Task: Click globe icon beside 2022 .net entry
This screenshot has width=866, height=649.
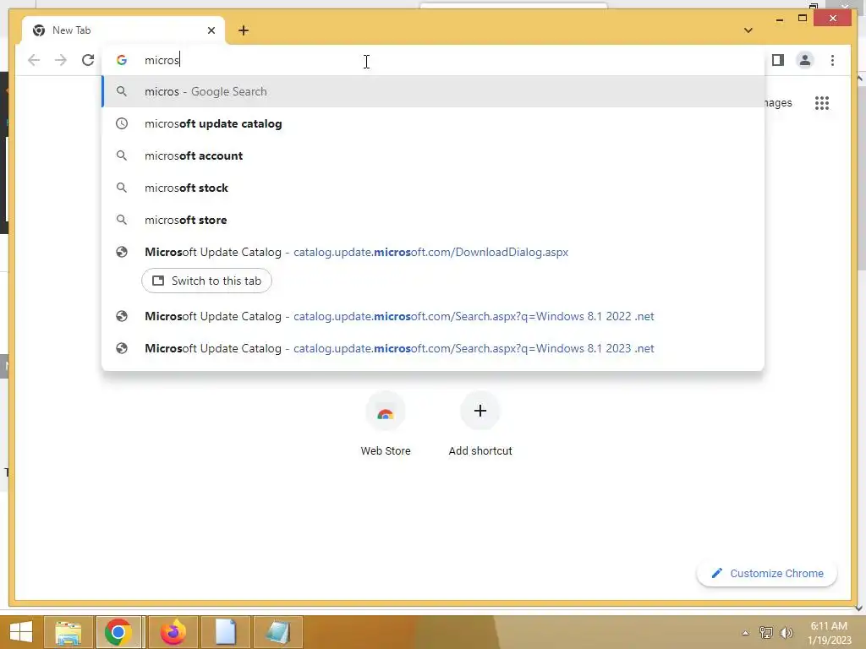Action: 122,316
